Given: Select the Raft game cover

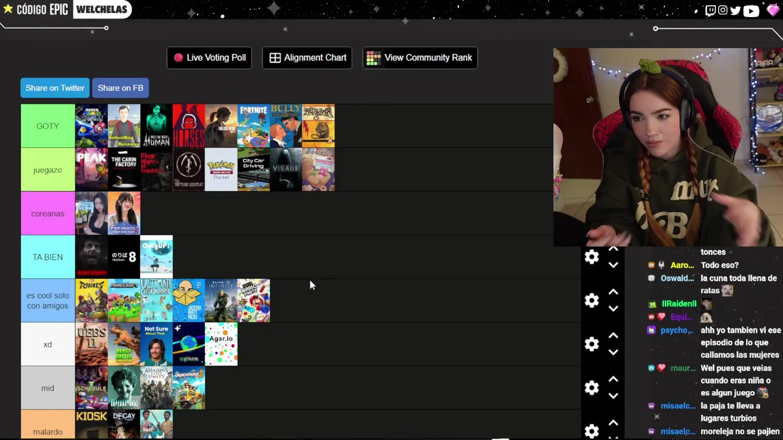Looking at the screenshot, I should click(x=156, y=425).
